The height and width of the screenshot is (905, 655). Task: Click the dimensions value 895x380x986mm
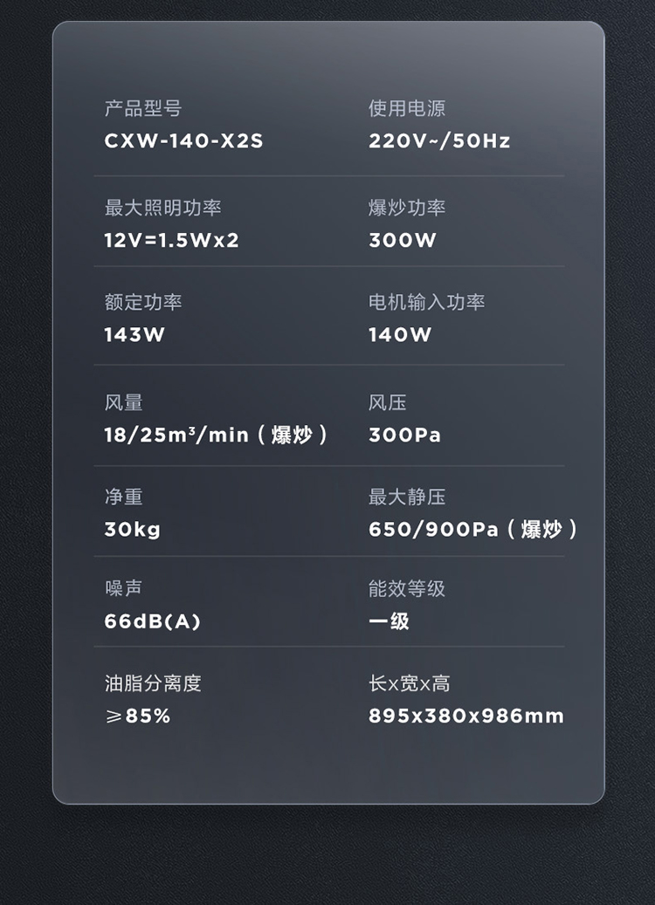[466, 716]
